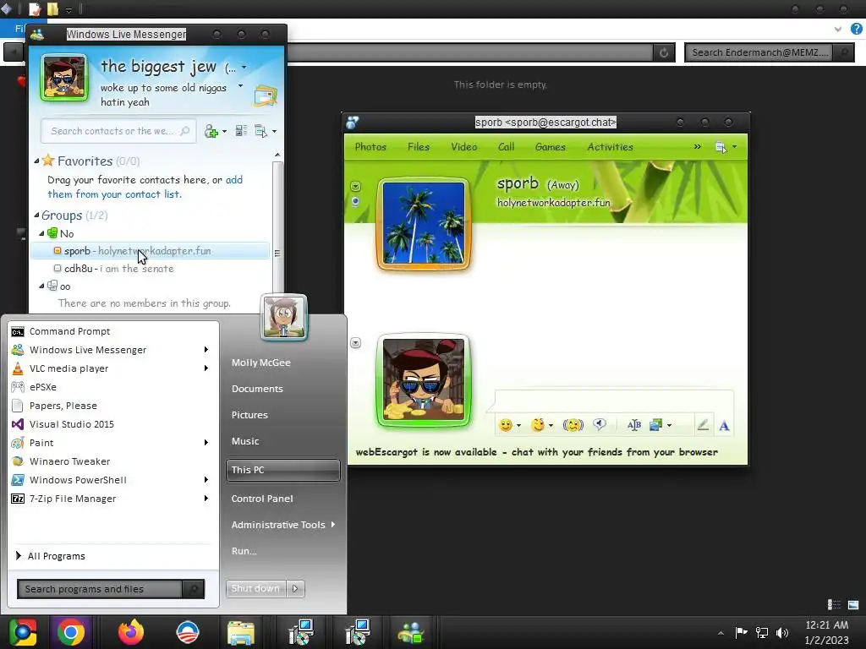Click the refresh icon in Explorer address bar
The image size is (866, 649).
pos(664,52)
